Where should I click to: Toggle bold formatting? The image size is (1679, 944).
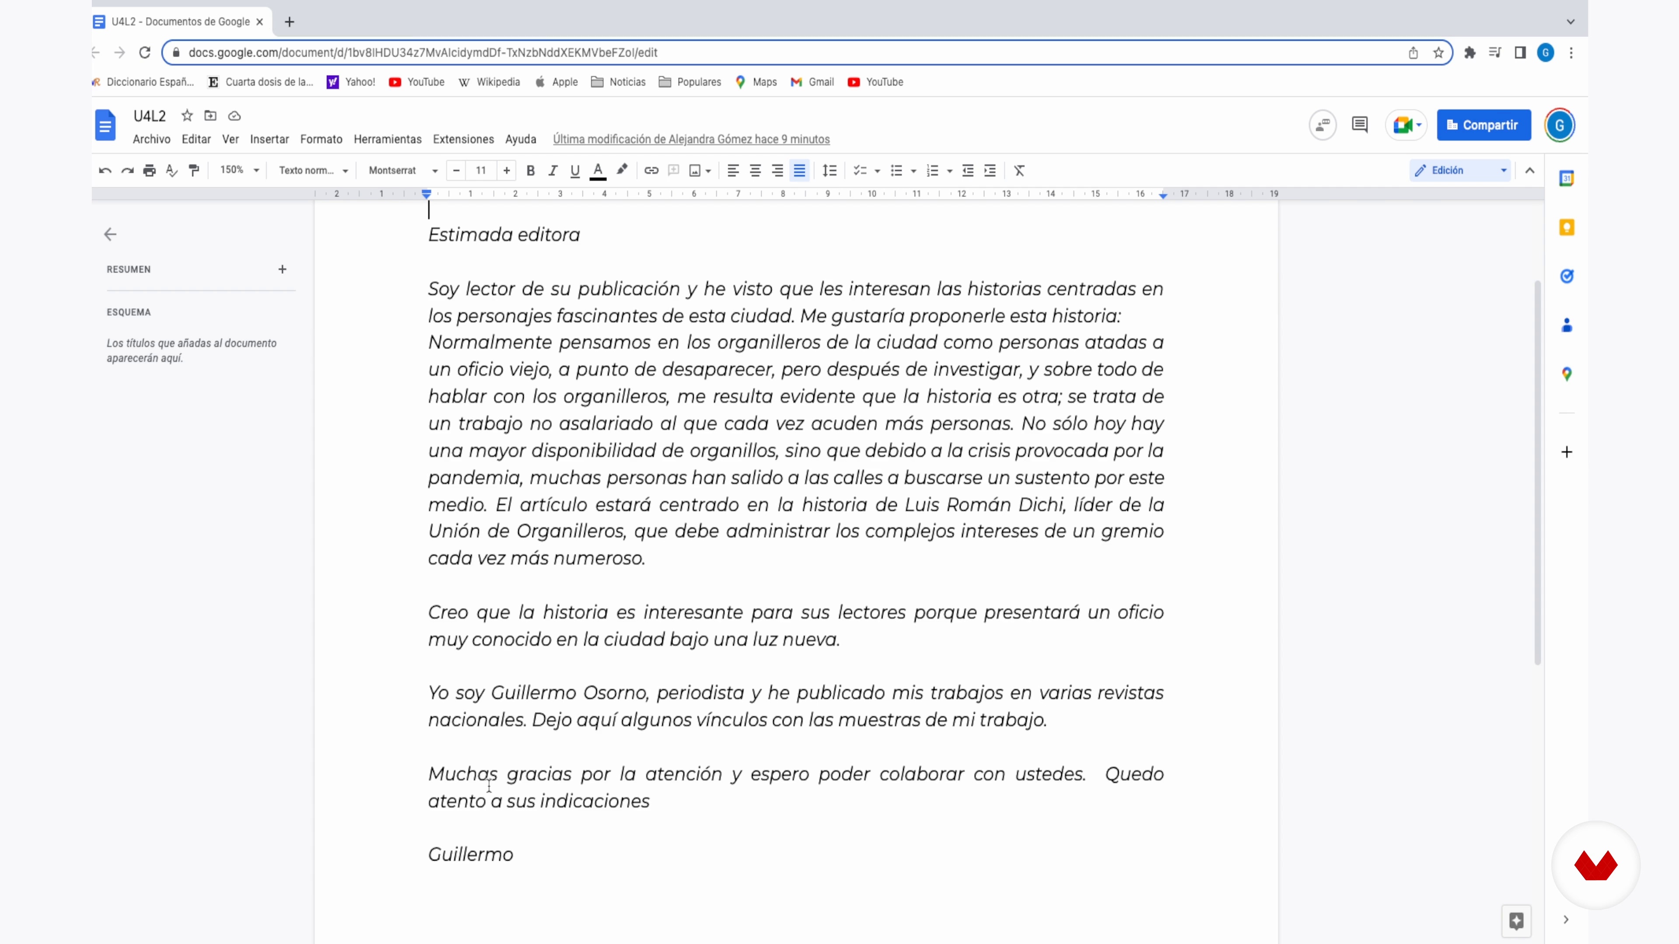tap(530, 171)
